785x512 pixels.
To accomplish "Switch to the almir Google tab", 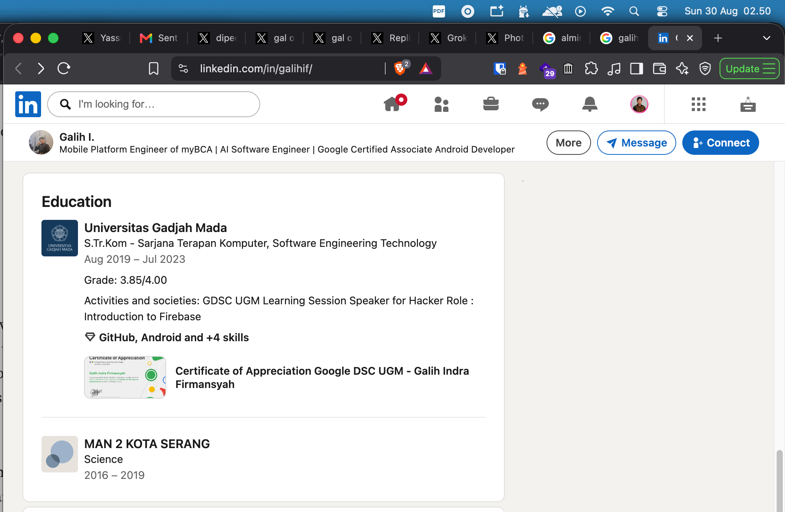I will pos(562,38).
